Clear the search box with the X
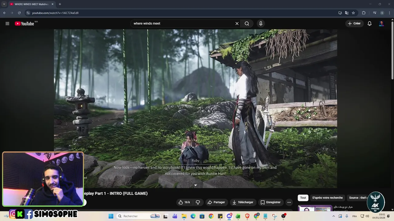Viewport: 394px width, 221px height. click(237, 24)
